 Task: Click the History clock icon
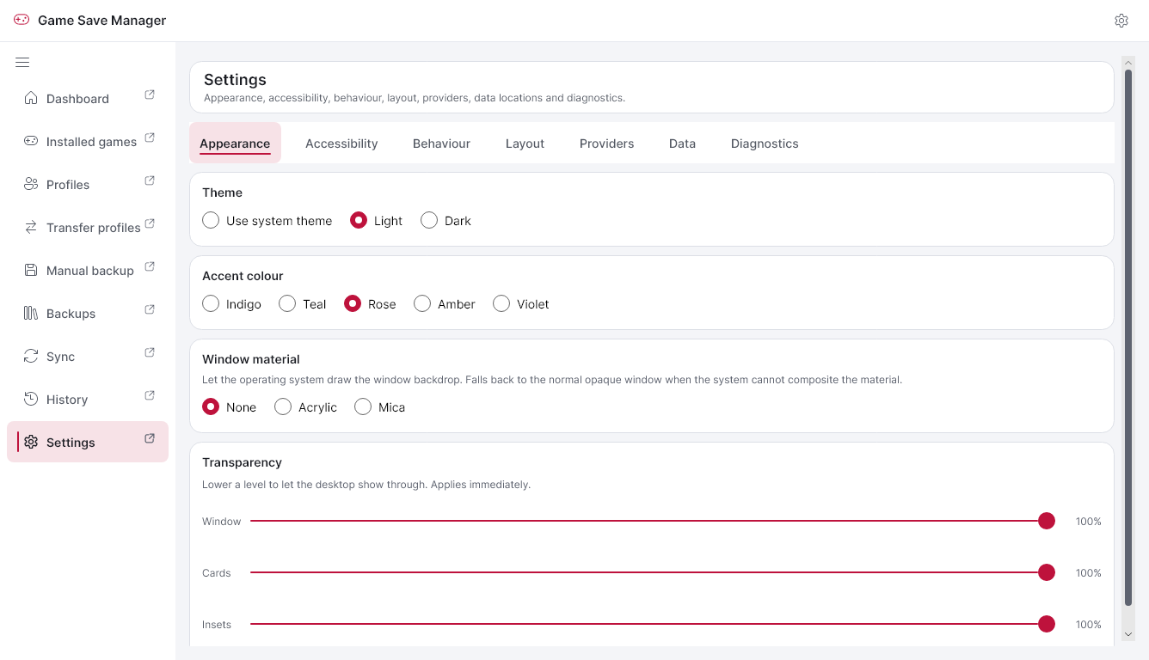31,399
